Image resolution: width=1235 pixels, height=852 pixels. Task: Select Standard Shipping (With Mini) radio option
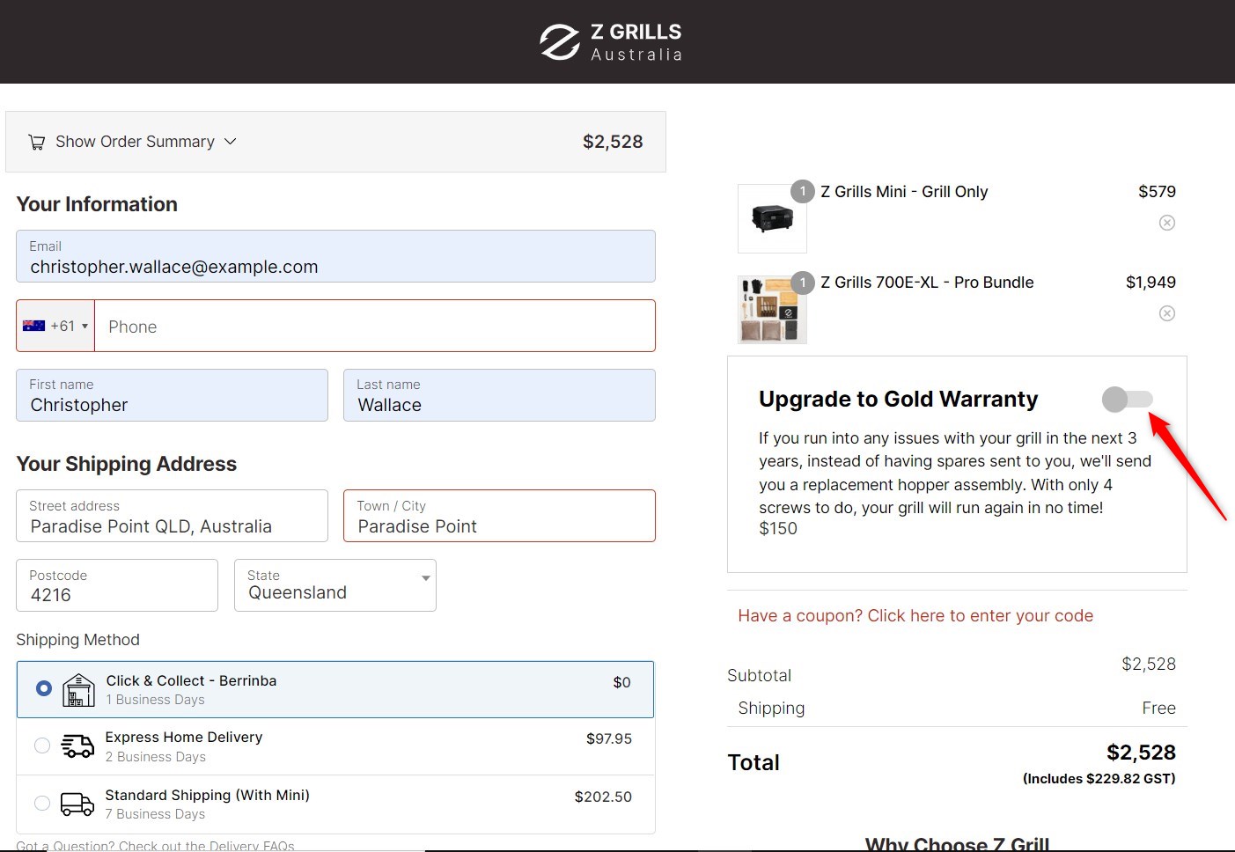click(x=41, y=803)
